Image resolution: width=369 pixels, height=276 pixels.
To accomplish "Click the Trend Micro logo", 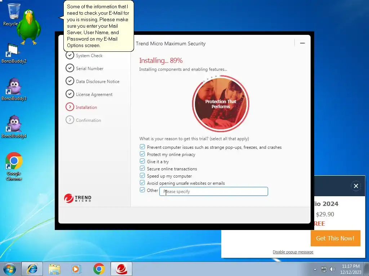I will coord(78,198).
